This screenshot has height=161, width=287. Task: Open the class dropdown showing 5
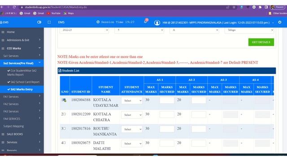139,30
